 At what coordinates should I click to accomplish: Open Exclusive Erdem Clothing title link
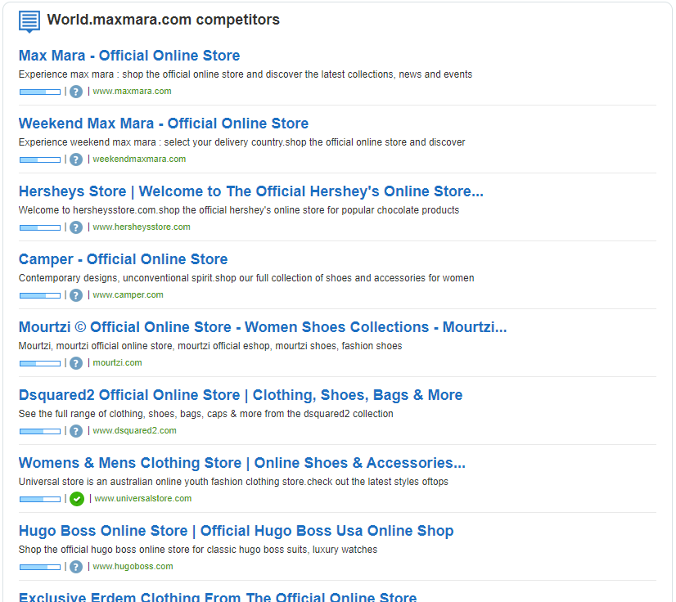click(218, 596)
